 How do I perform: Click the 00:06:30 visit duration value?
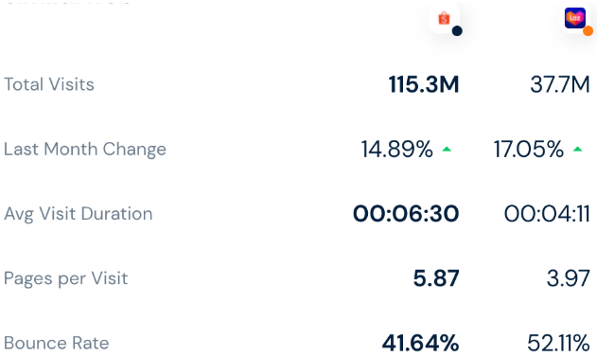pos(406,213)
